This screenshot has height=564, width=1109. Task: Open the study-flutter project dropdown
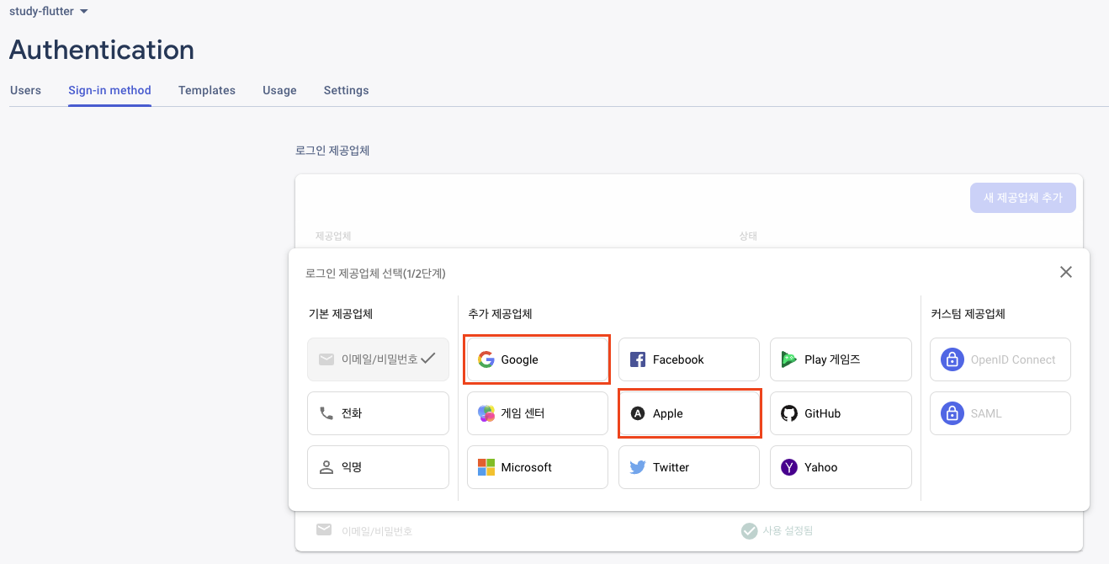pyautogui.click(x=49, y=12)
